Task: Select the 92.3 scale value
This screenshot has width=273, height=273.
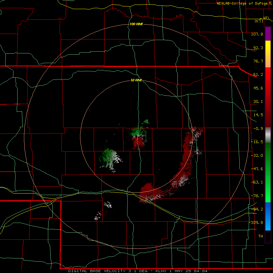Action: pyautogui.click(x=258, y=48)
